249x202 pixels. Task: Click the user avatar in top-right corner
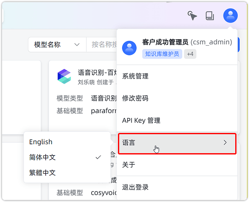[x=230, y=16]
